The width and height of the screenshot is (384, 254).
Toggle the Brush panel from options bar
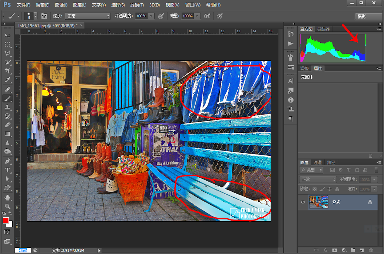pyautogui.click(x=44, y=16)
